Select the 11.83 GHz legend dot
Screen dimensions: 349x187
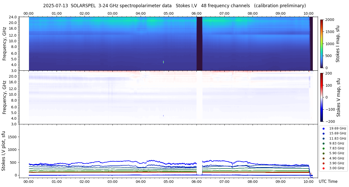323,139
